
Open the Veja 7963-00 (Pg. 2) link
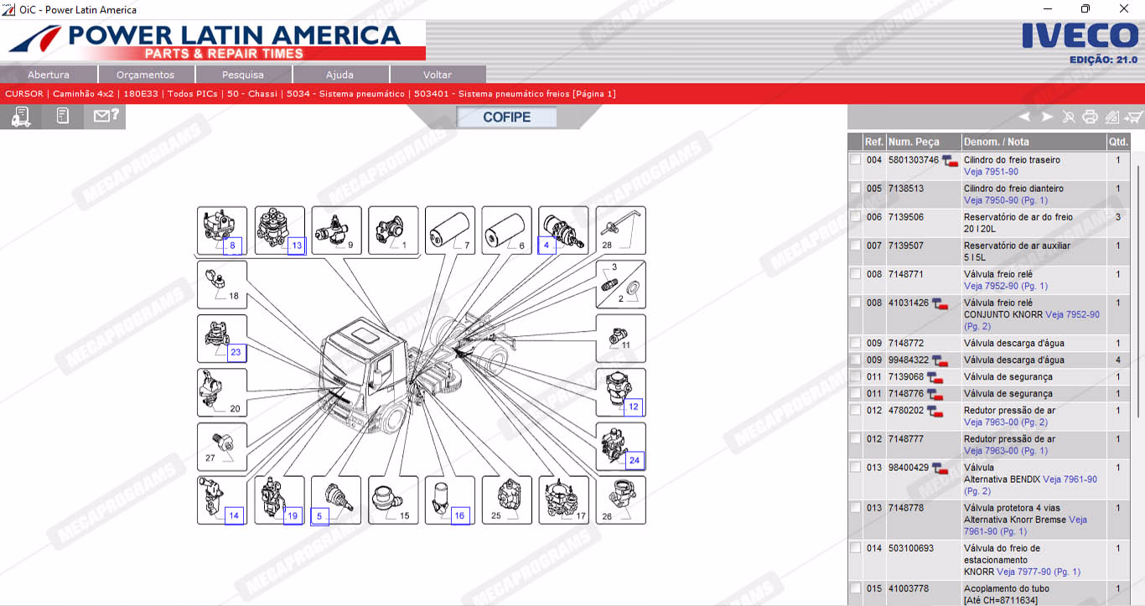1006,422
